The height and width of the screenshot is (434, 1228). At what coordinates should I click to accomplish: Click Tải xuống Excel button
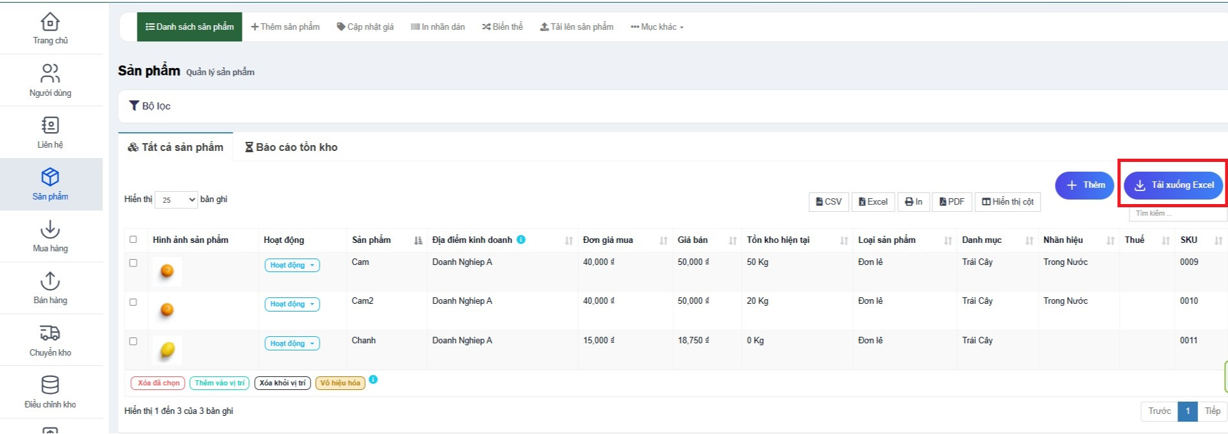pos(1174,185)
